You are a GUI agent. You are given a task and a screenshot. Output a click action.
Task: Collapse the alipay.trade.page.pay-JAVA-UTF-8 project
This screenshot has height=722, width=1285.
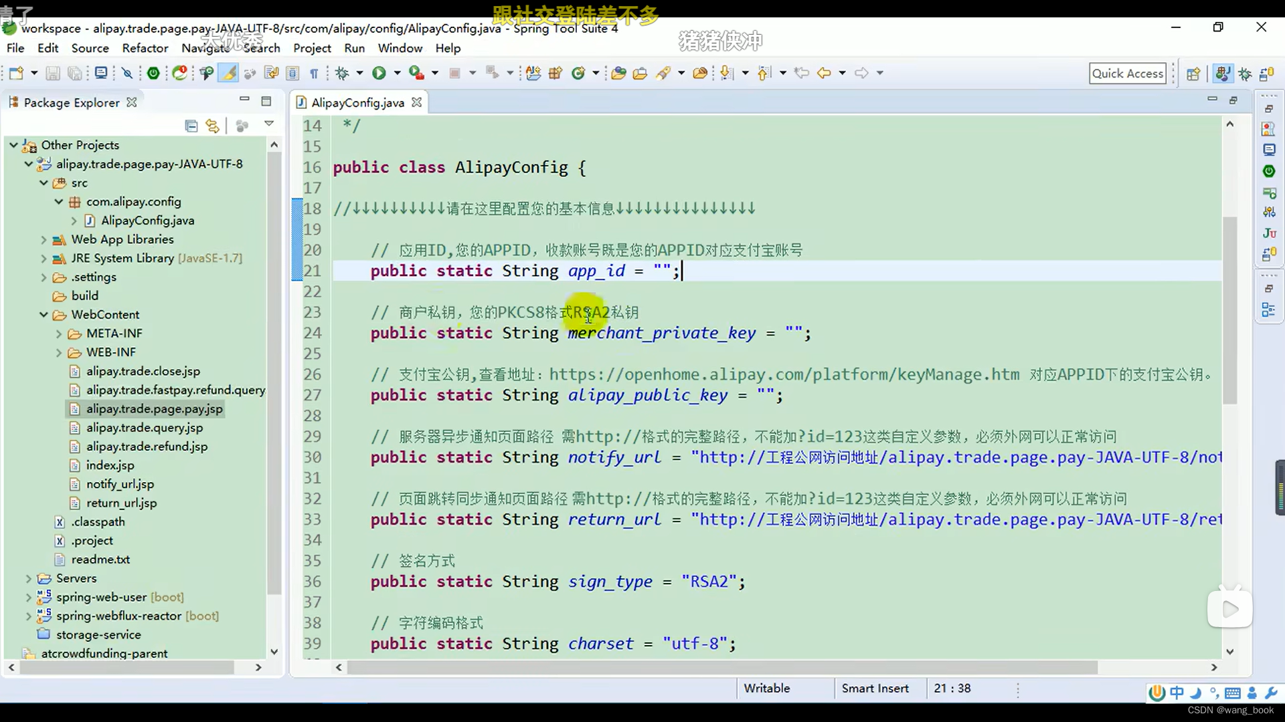28,164
